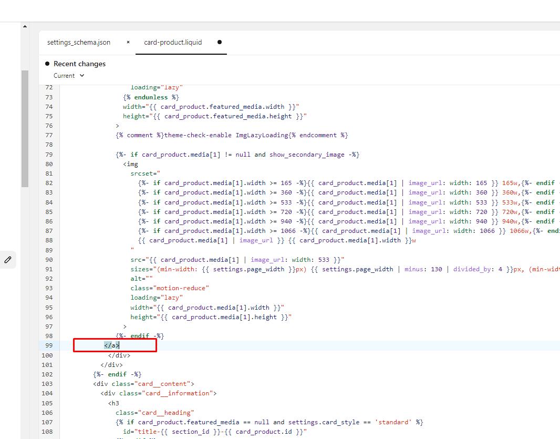Click line number 88 in the gutter
The height and width of the screenshot is (439, 560).
point(49,240)
